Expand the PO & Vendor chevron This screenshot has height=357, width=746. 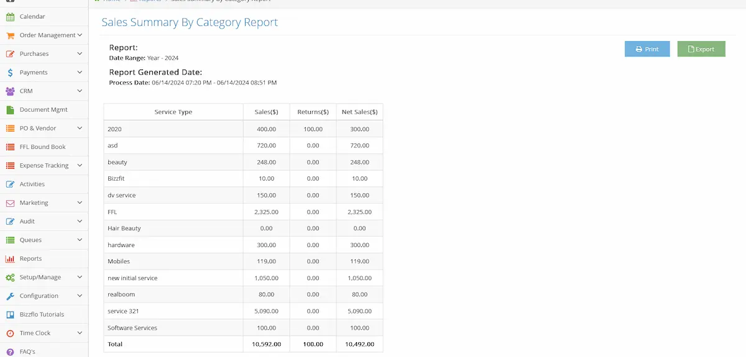80,129
